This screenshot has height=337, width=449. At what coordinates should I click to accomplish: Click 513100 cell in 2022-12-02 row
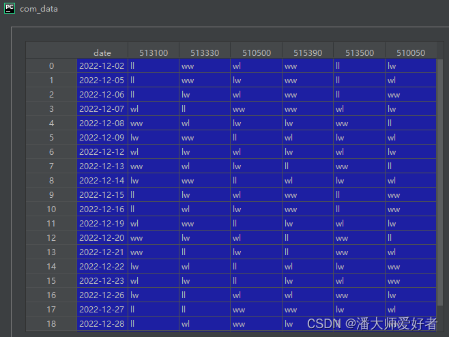[x=154, y=66]
